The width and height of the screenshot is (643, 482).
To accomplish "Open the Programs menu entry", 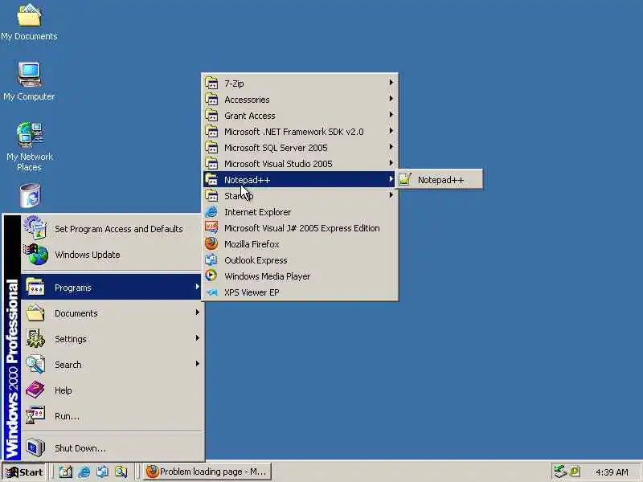I will (x=112, y=288).
